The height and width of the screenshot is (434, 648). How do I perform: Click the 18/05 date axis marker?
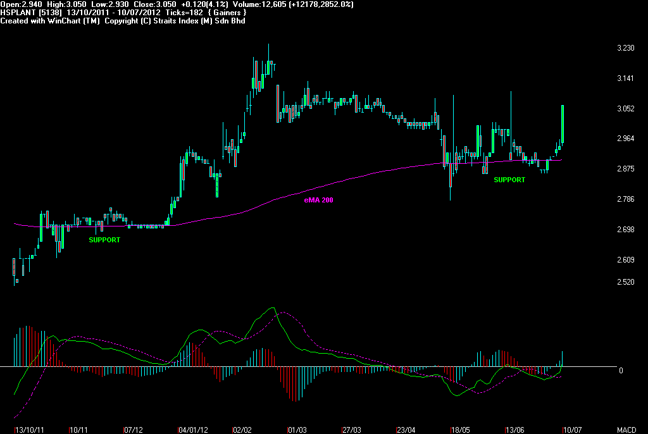tap(461, 430)
